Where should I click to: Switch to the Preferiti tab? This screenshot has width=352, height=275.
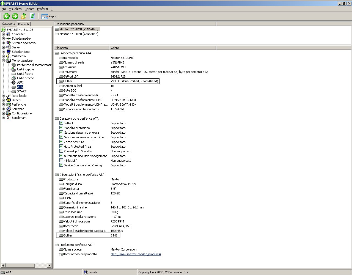pyautogui.click(x=23, y=24)
